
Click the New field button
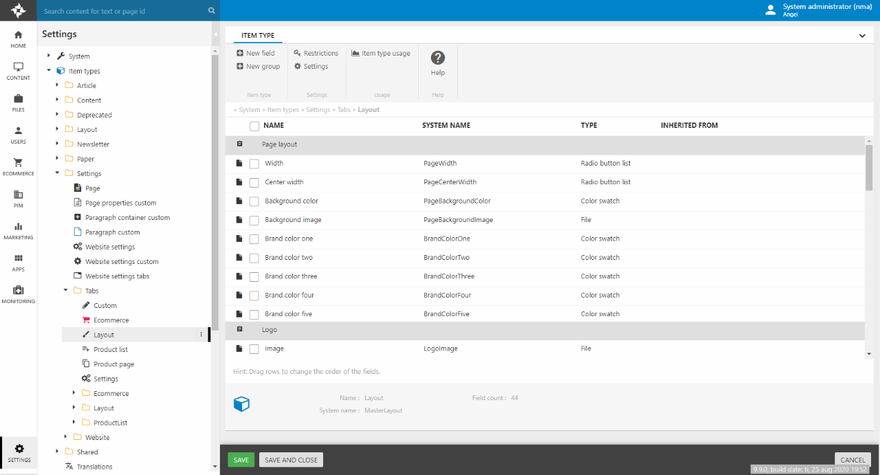tap(255, 53)
